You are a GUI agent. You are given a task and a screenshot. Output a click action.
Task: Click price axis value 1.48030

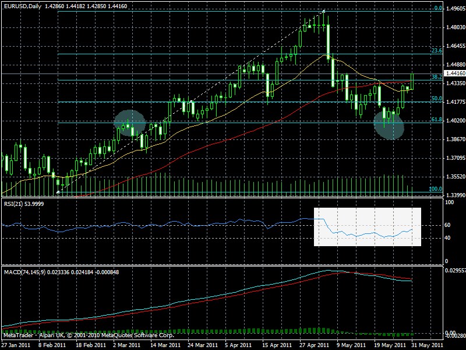(x=456, y=27)
